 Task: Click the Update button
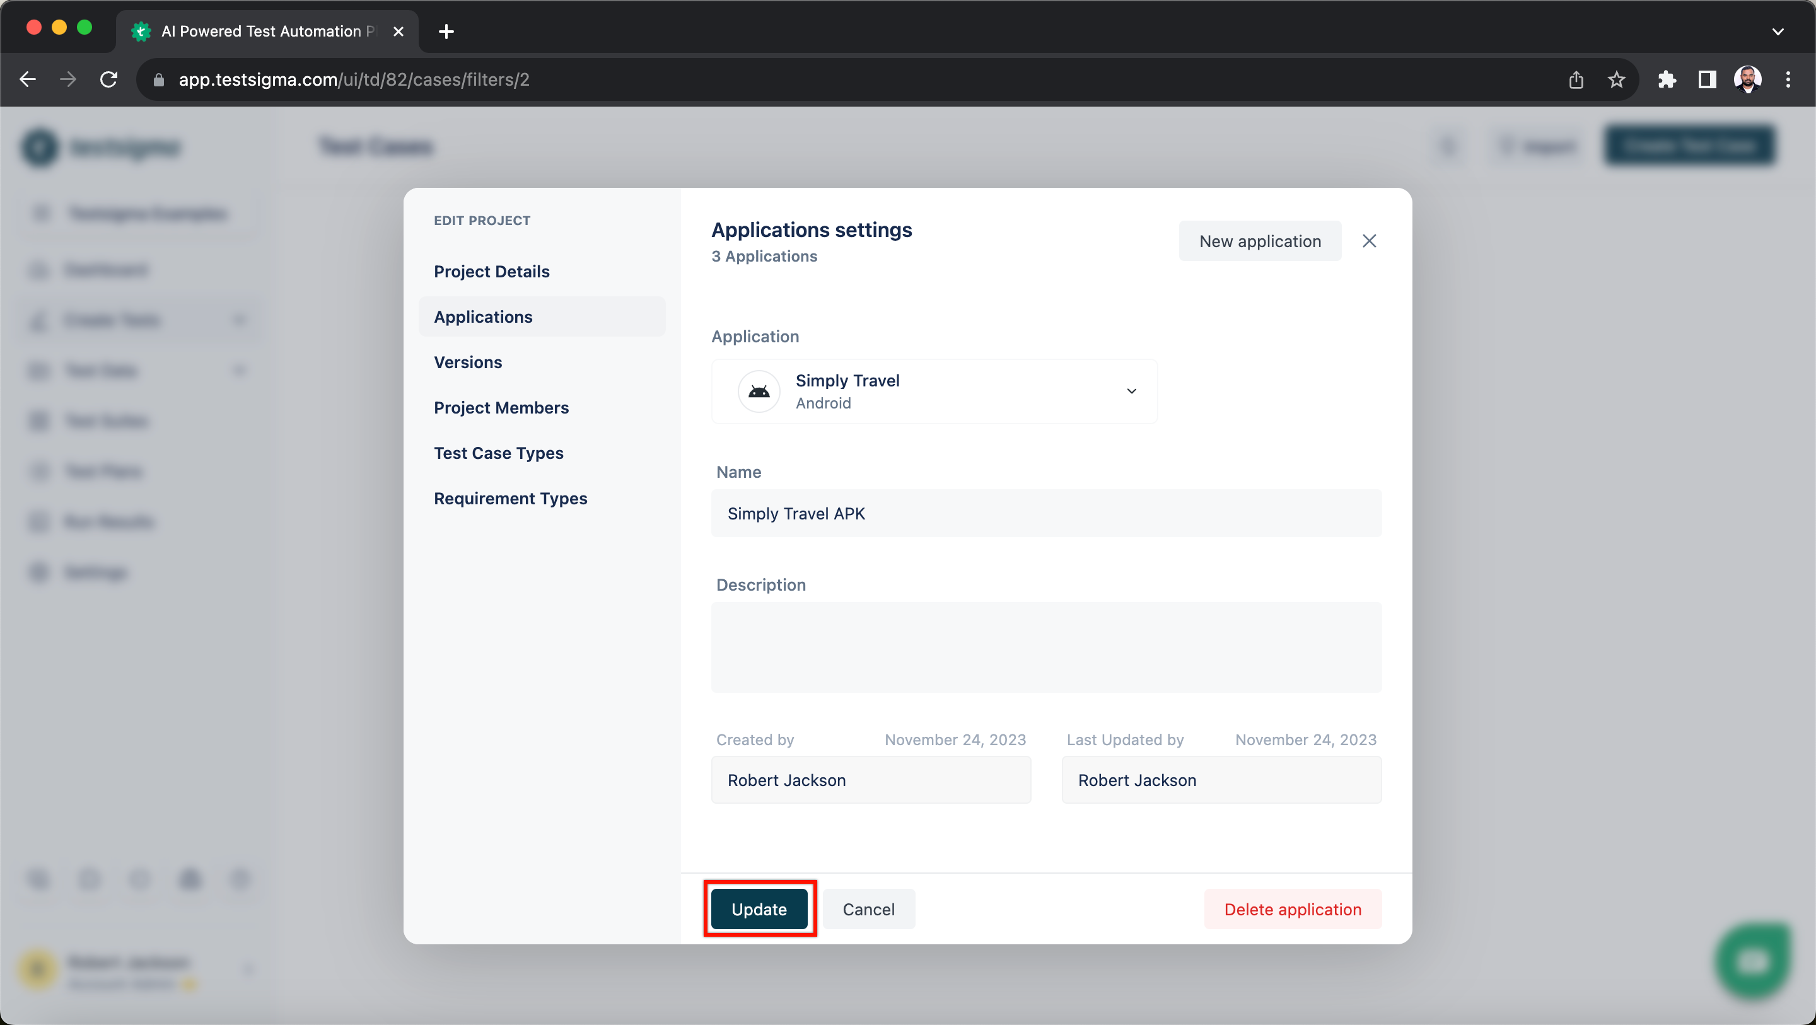760,909
